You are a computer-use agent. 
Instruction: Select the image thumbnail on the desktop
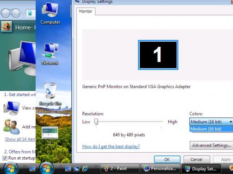(x=50, y=133)
